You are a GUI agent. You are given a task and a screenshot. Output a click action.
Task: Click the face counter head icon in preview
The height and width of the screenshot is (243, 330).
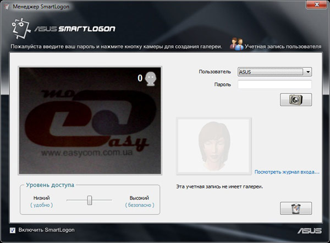(151, 79)
